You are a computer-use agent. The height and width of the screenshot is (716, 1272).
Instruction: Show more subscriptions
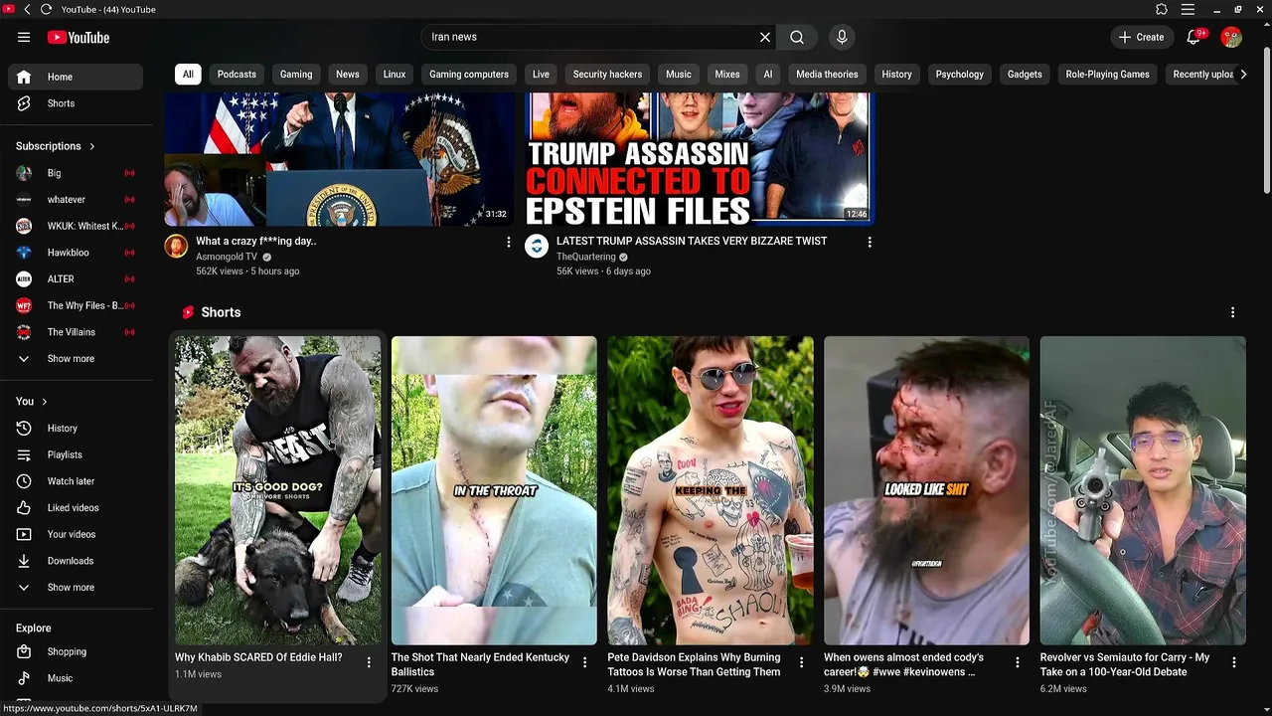point(76,359)
